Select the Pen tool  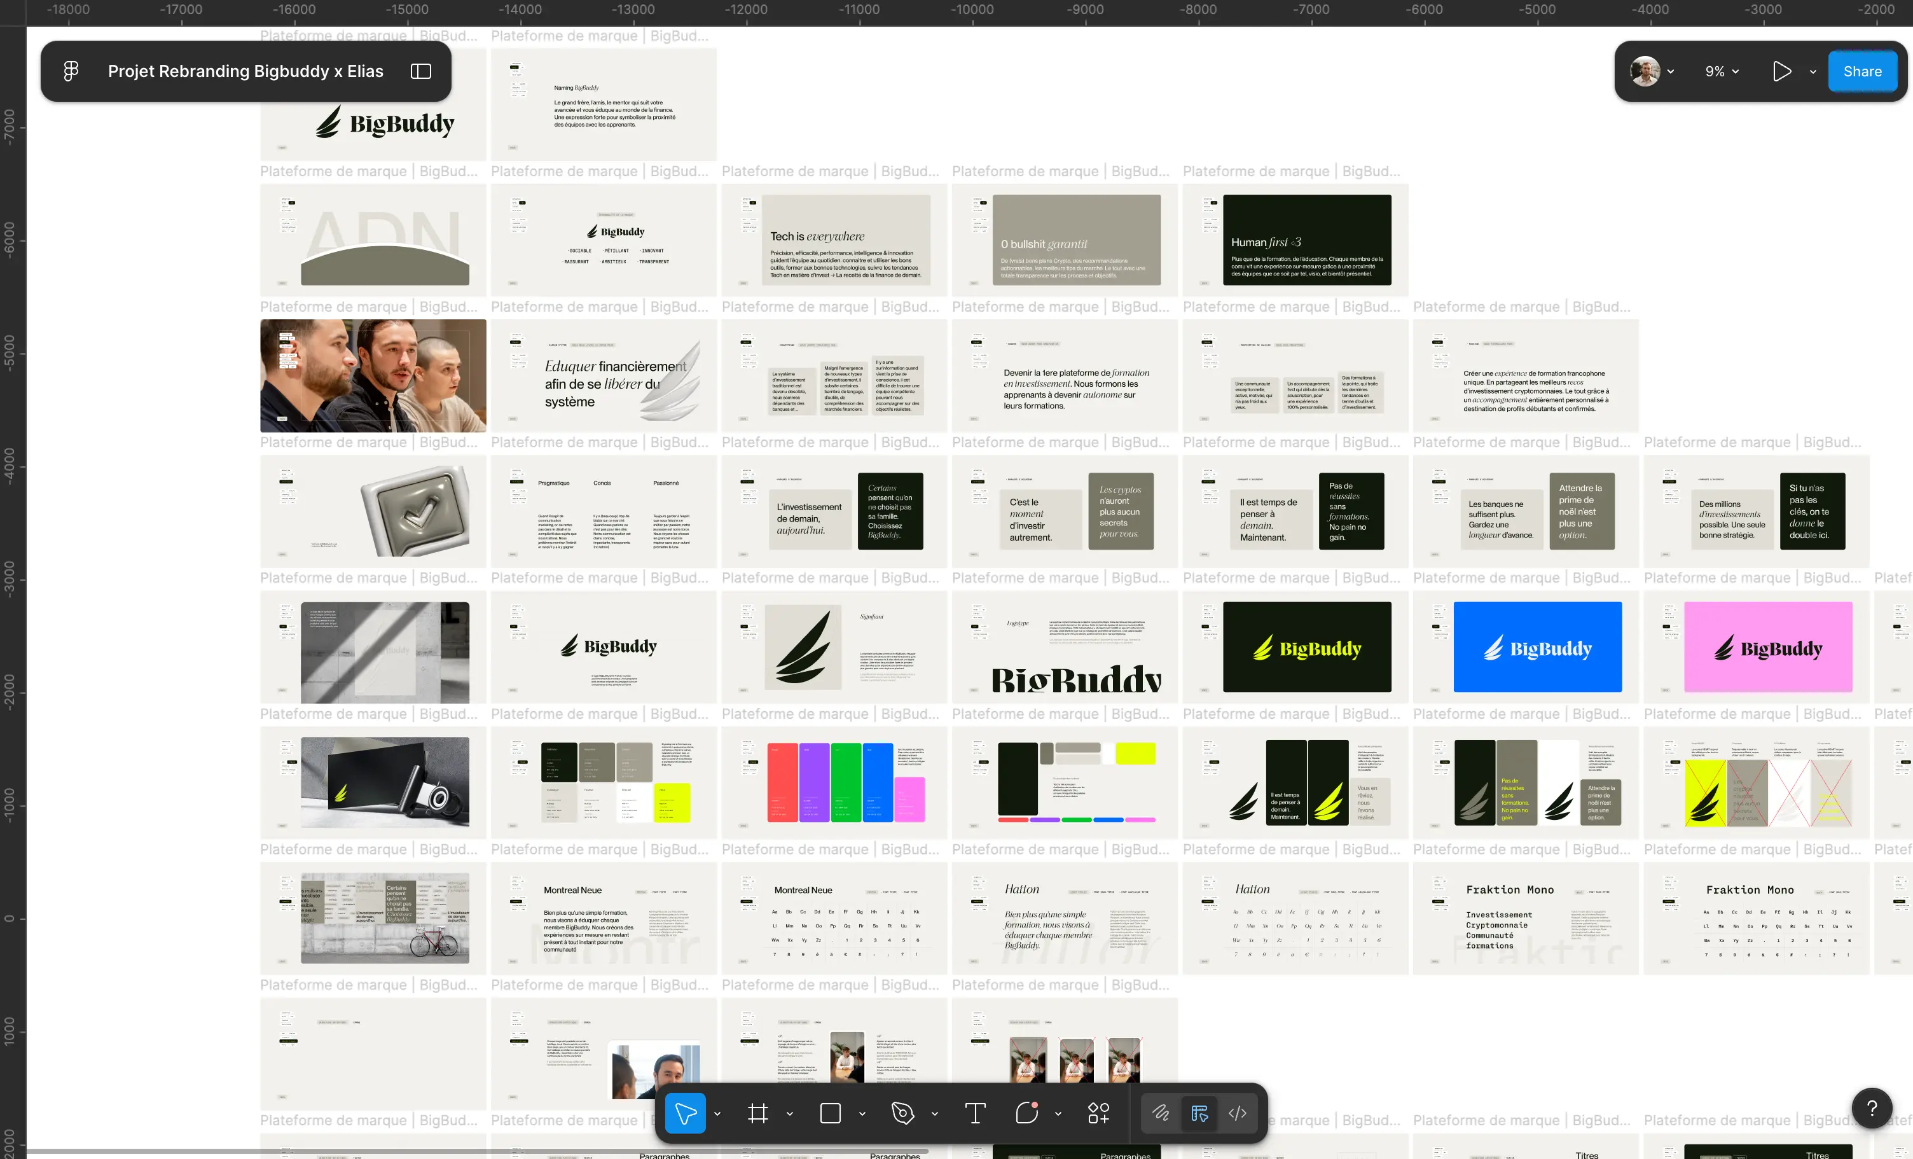[x=902, y=1113]
